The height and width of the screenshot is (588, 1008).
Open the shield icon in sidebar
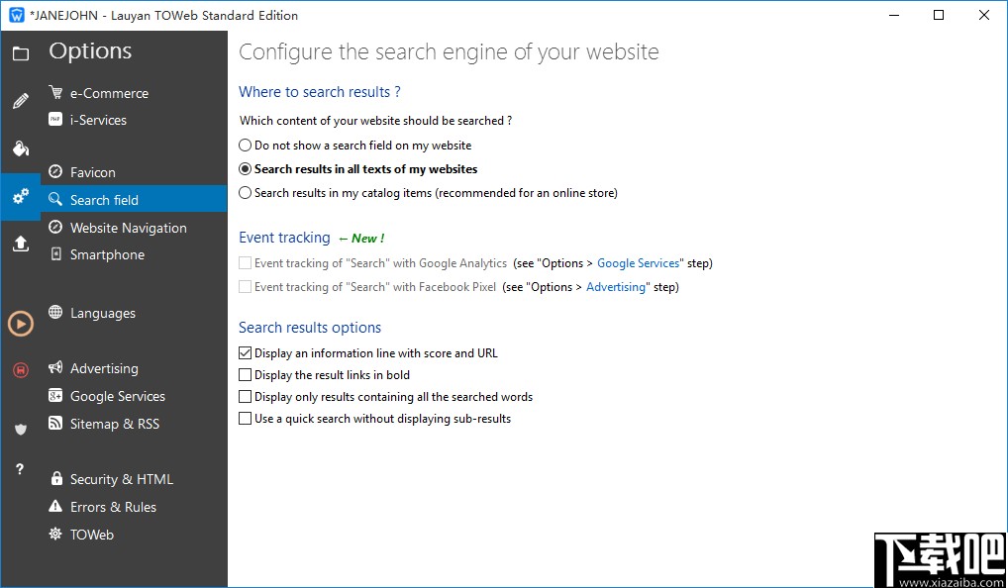[x=20, y=429]
